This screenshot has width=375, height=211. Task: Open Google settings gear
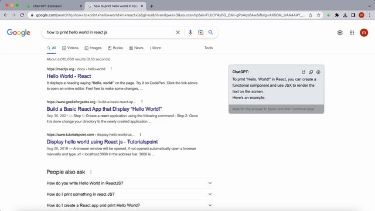(x=340, y=33)
